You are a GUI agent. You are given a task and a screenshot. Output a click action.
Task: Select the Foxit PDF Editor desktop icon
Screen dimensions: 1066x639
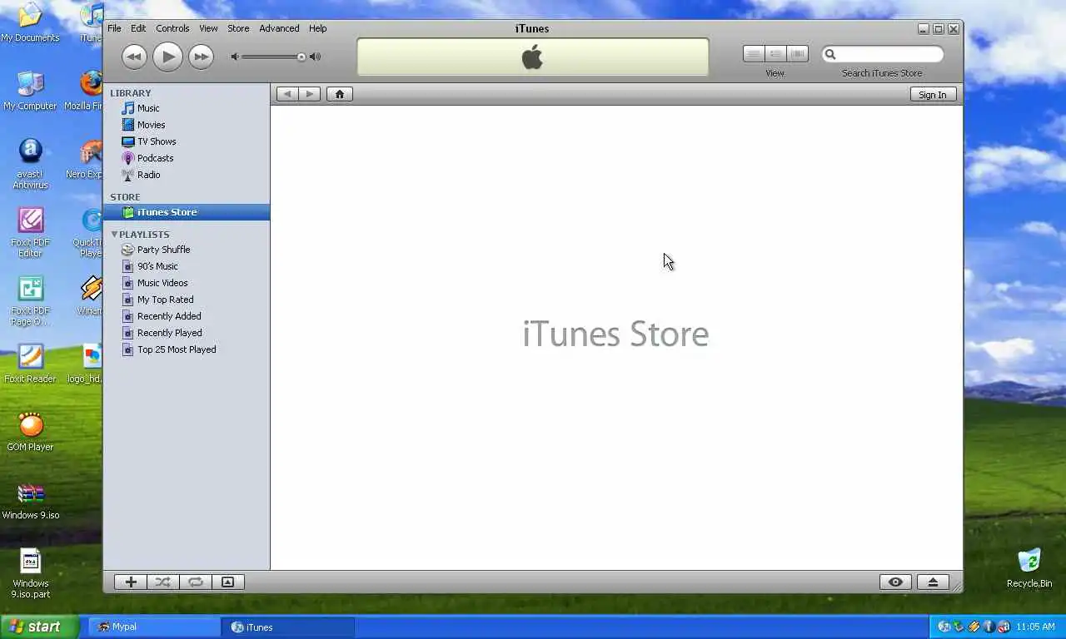pos(31,232)
